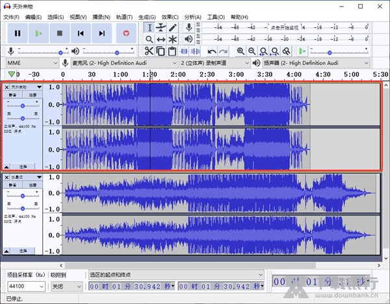Image resolution: width=390 pixels, height=304 pixels.
Task: Click the Cut scissors icon
Action: [149, 51]
